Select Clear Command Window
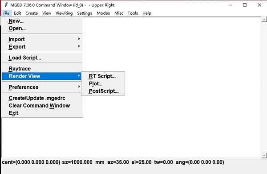This screenshot has width=267, height=174. point(42,106)
